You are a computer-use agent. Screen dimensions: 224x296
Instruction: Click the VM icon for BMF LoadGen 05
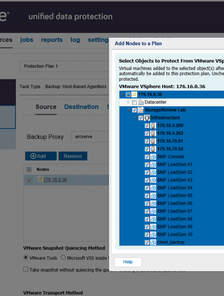coord(153,196)
